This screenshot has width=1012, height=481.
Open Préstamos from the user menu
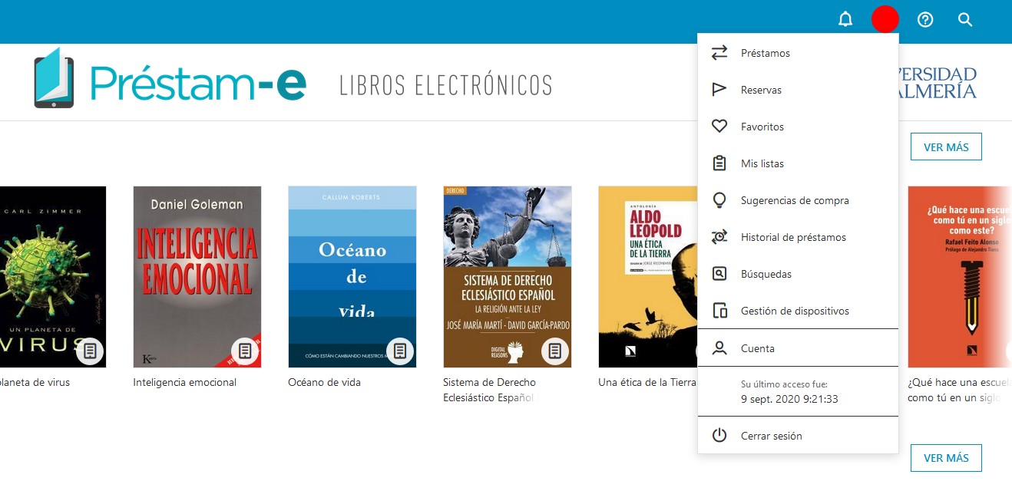click(x=798, y=53)
